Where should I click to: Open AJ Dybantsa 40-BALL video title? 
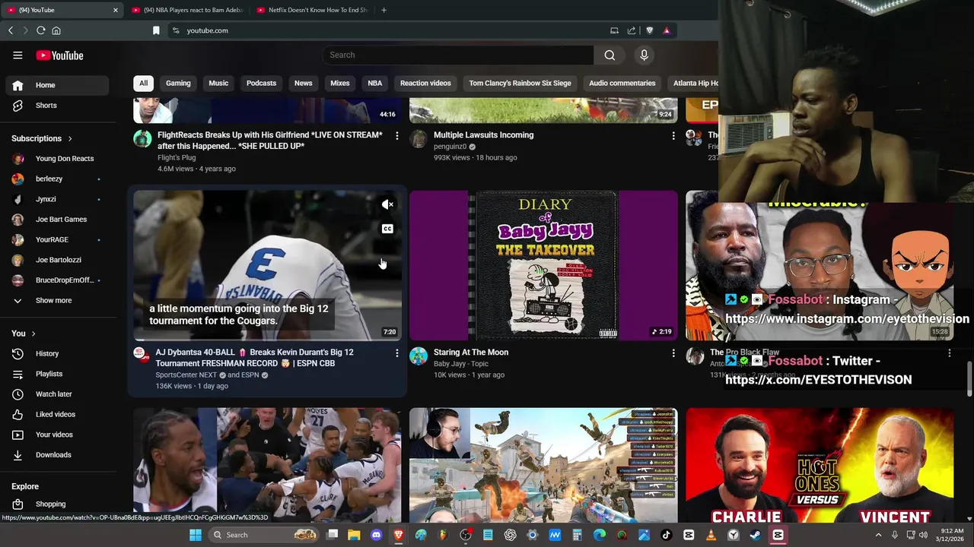[255, 358]
